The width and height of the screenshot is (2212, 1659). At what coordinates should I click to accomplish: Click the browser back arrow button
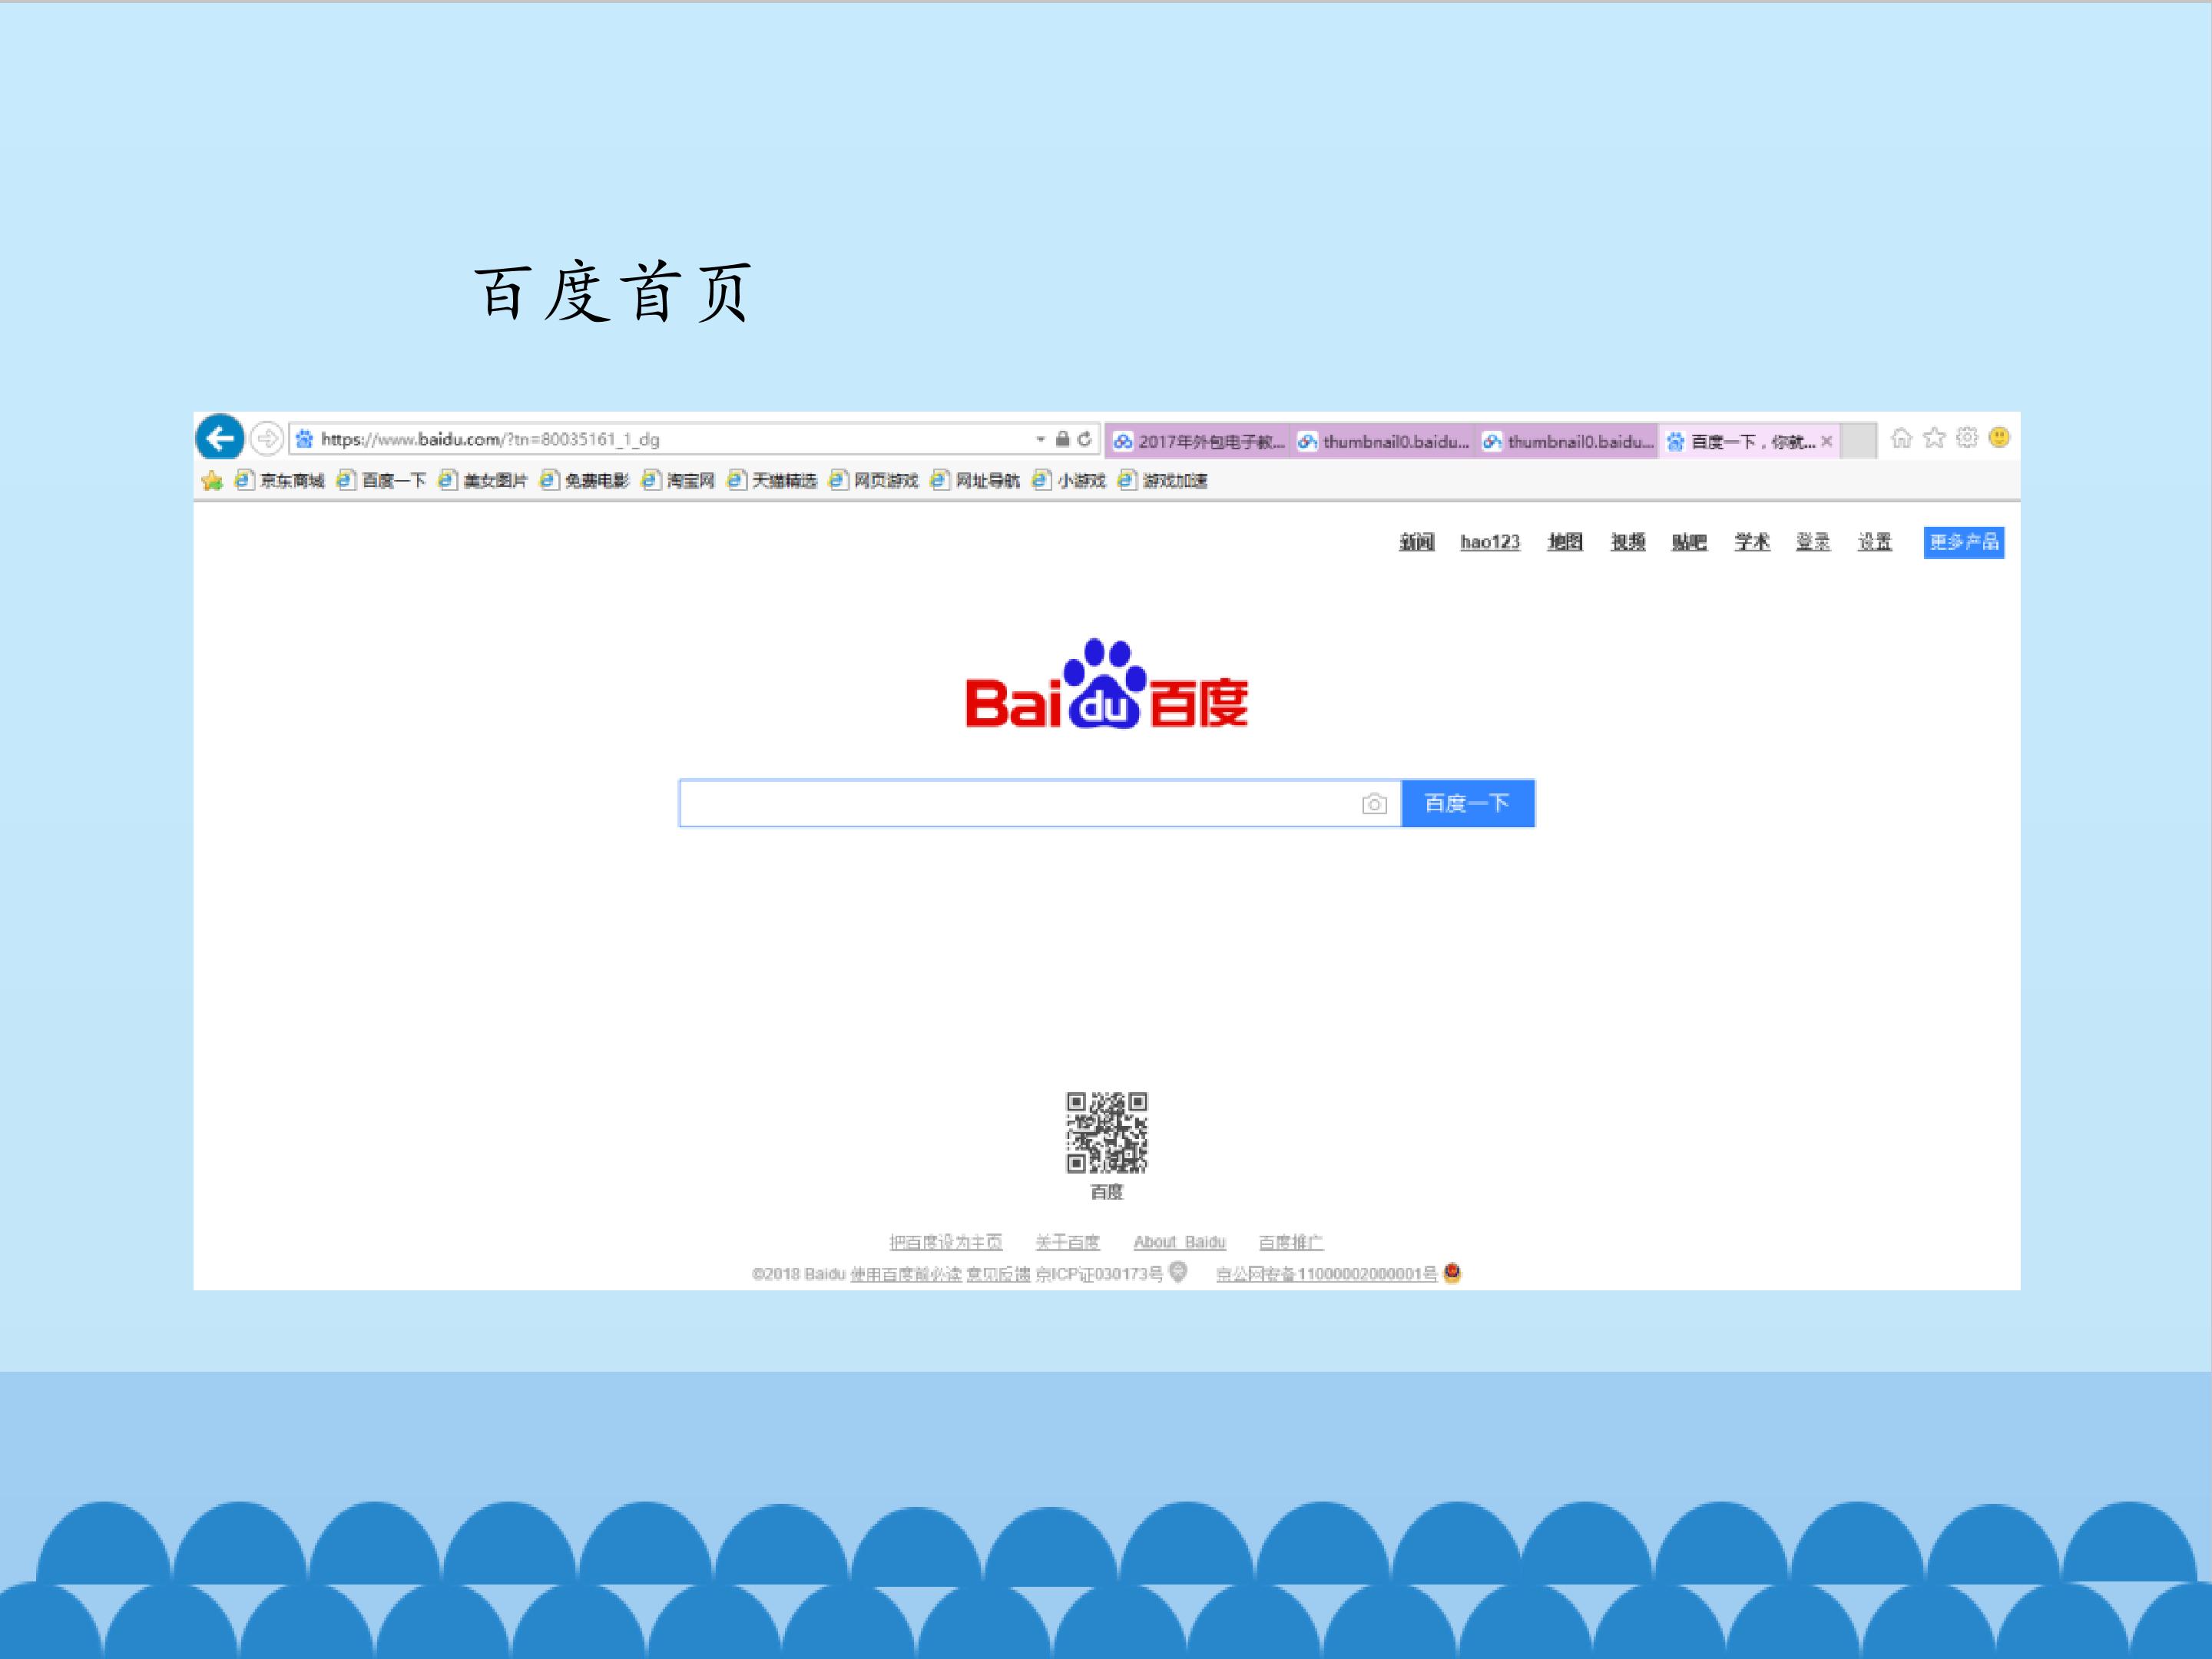[220, 438]
